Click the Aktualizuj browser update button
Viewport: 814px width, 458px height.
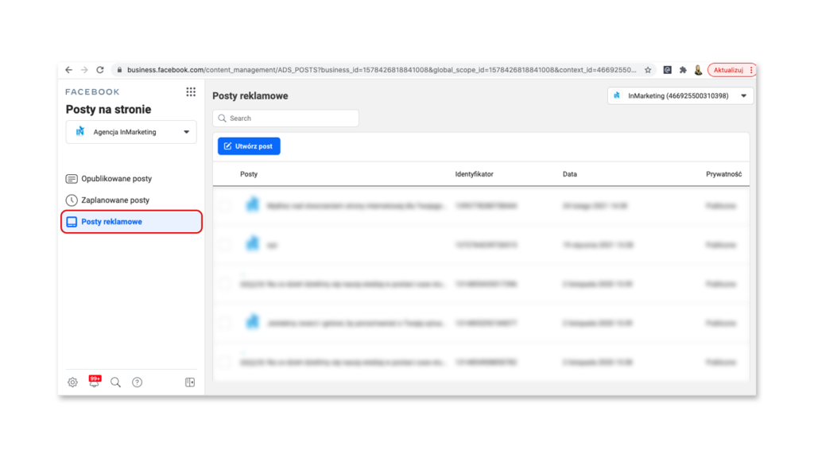tap(731, 70)
